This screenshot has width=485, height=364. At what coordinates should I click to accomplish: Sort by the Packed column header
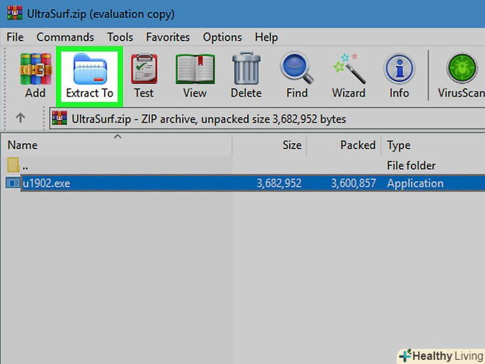344,145
